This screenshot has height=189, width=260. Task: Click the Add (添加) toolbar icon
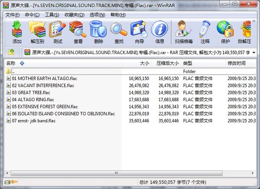pyautogui.click(x=17, y=32)
